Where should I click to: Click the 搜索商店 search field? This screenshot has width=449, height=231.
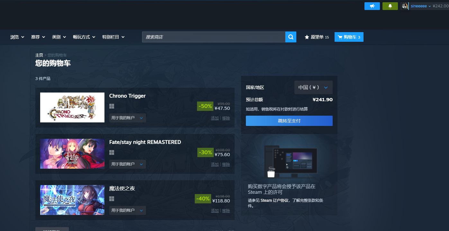pos(213,37)
